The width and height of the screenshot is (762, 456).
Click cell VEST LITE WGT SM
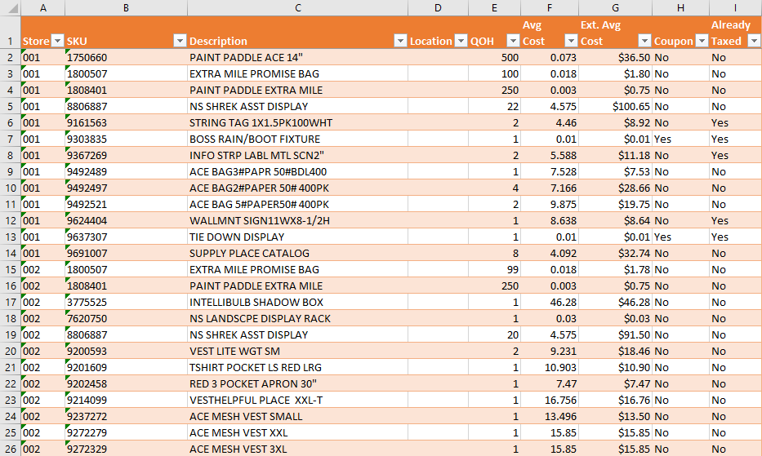point(297,351)
